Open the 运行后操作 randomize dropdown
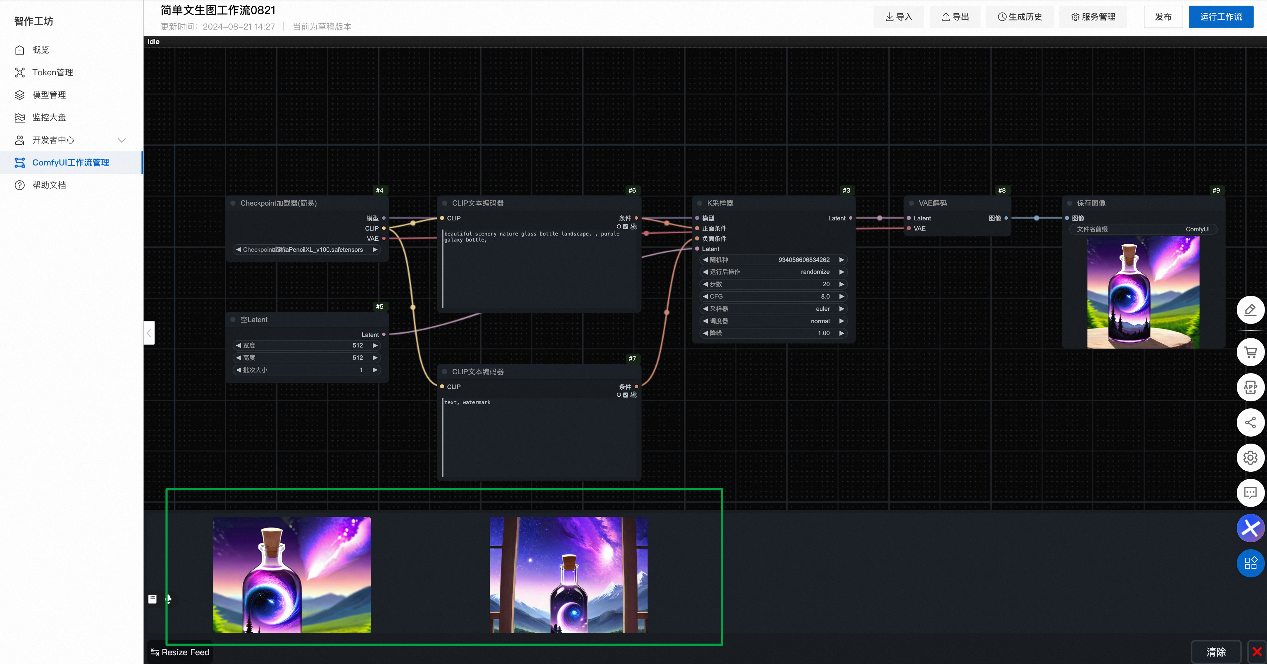The width and height of the screenshot is (1267, 664). [773, 272]
